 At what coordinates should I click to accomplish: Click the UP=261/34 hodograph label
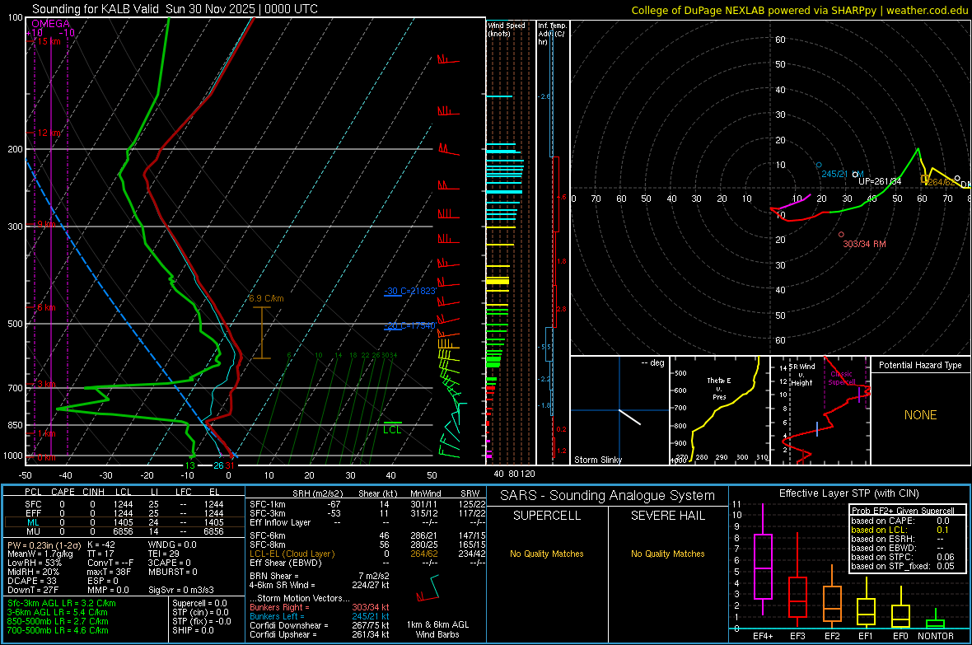pos(880,181)
